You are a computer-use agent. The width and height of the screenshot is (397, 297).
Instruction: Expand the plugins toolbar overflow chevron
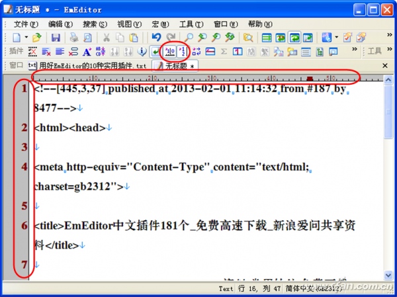[355, 49]
